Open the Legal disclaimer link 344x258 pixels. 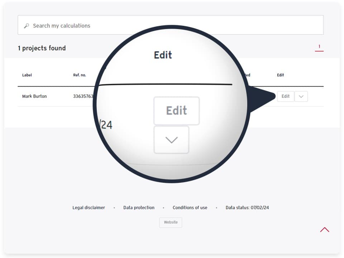(x=89, y=207)
